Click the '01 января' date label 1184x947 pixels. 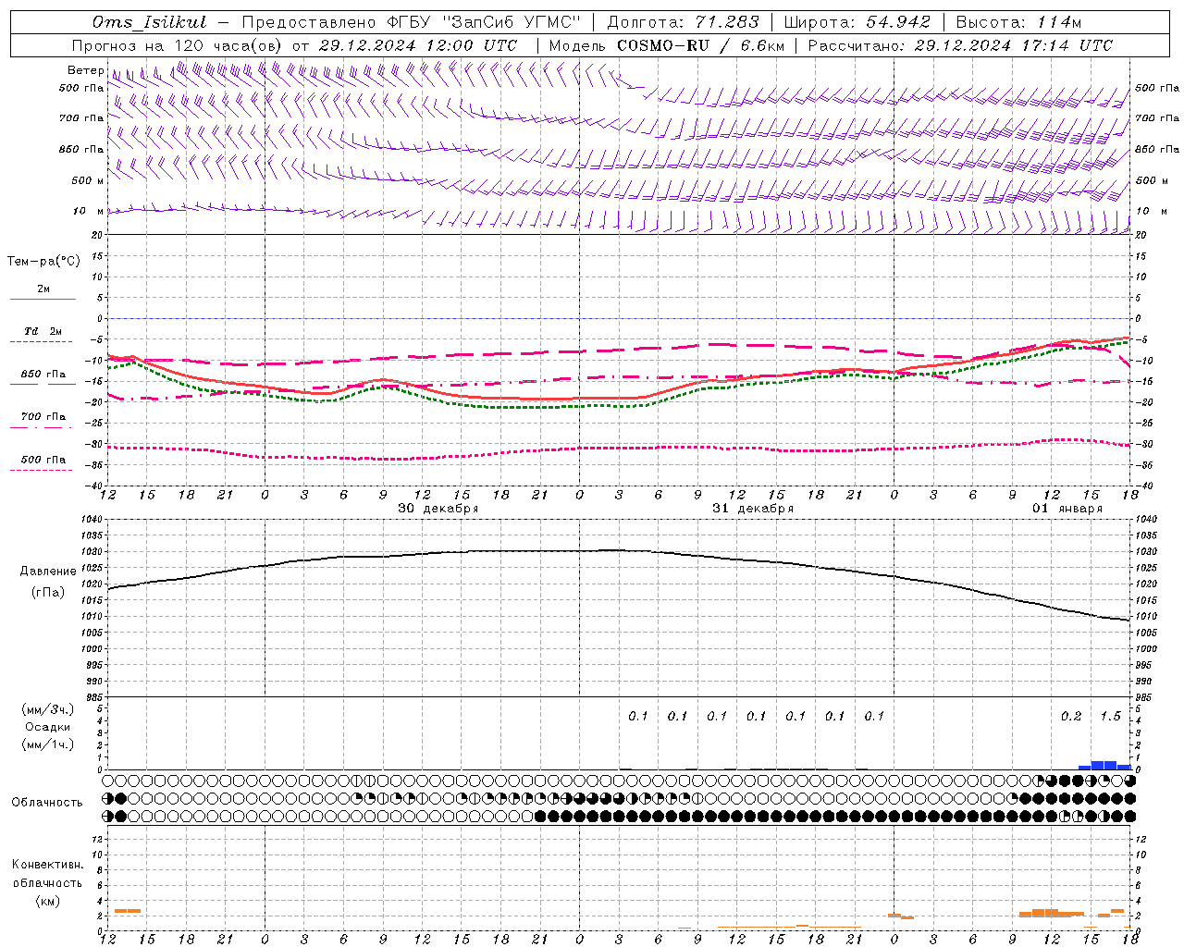click(1067, 509)
